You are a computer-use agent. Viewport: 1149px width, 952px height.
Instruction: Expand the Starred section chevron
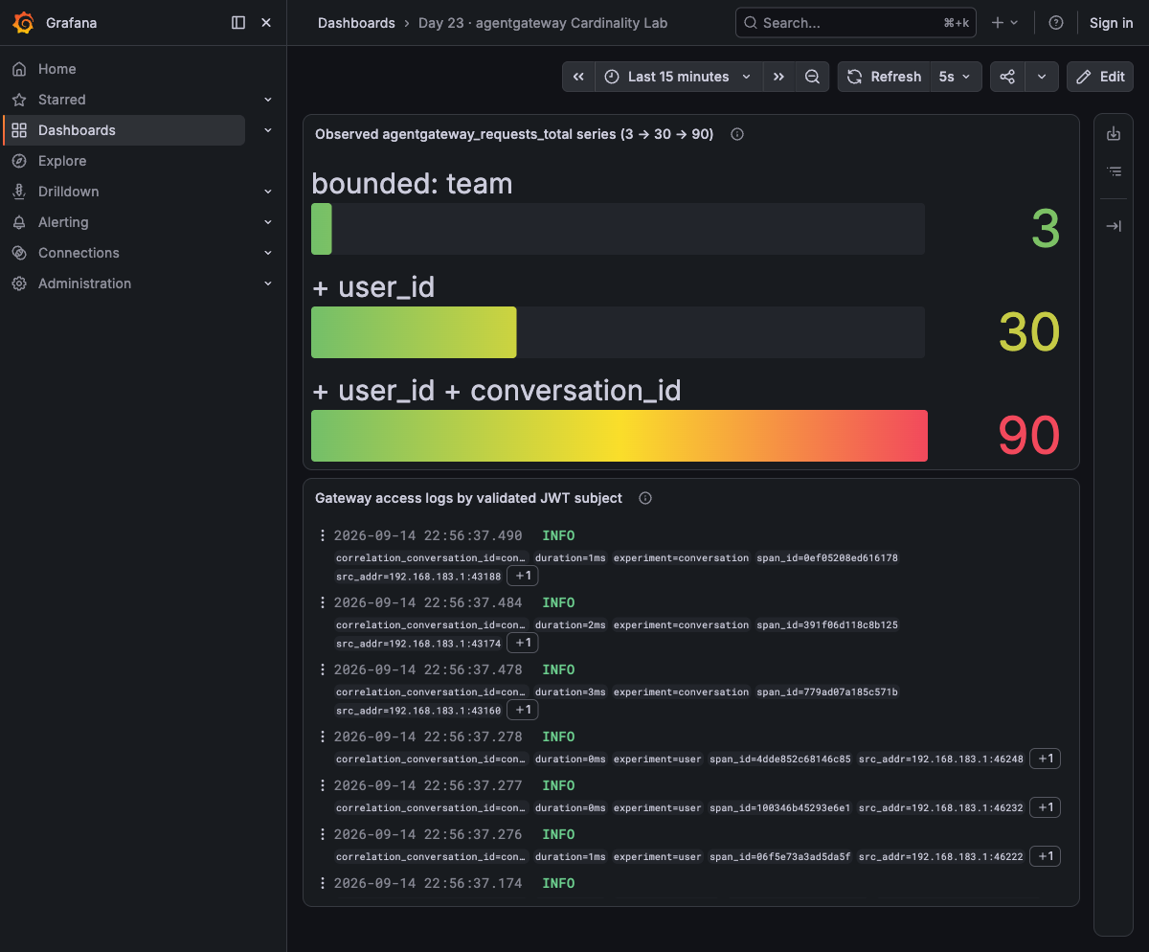click(268, 100)
